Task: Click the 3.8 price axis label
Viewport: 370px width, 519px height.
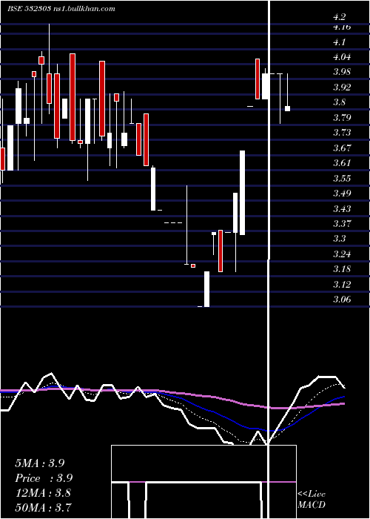Action: point(340,102)
